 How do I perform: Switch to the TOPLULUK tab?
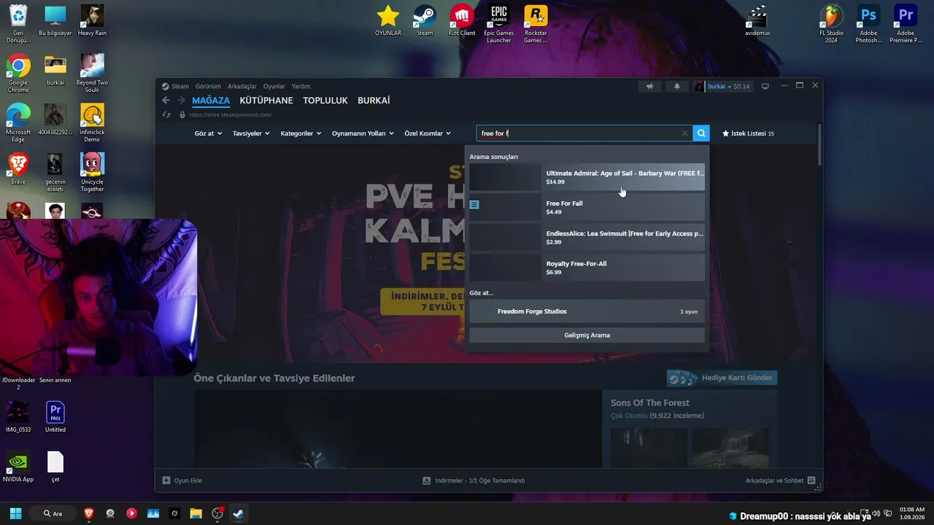click(x=325, y=101)
